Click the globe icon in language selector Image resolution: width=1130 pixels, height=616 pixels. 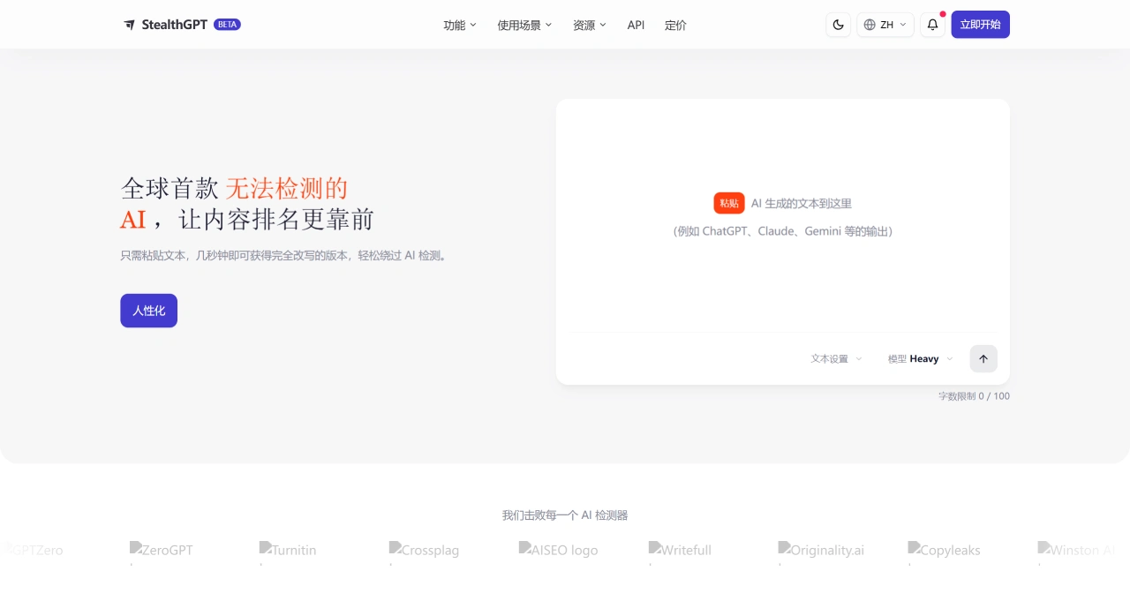870,25
